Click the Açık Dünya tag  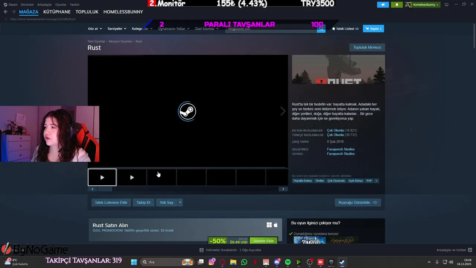tap(356, 181)
